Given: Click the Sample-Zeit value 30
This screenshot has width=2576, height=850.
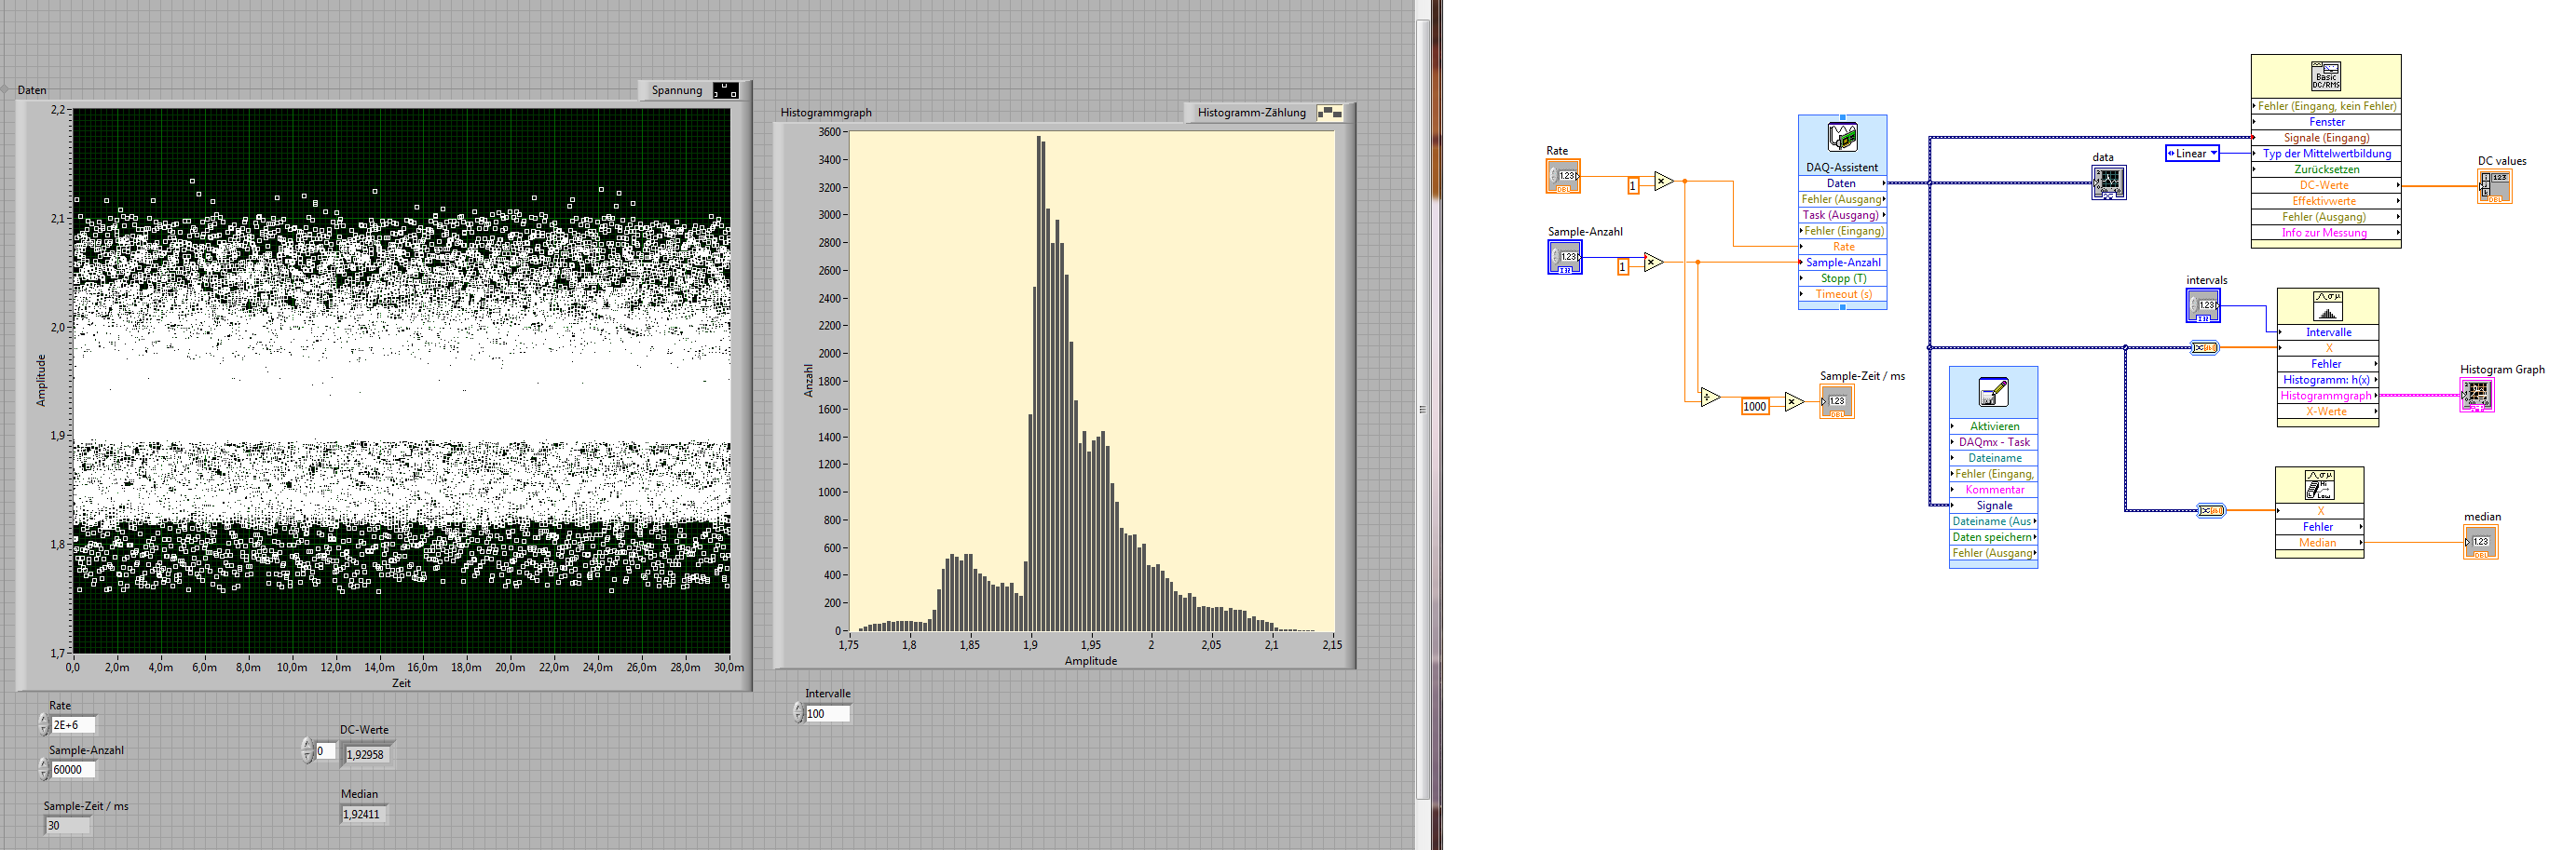Looking at the screenshot, I should click(67, 826).
